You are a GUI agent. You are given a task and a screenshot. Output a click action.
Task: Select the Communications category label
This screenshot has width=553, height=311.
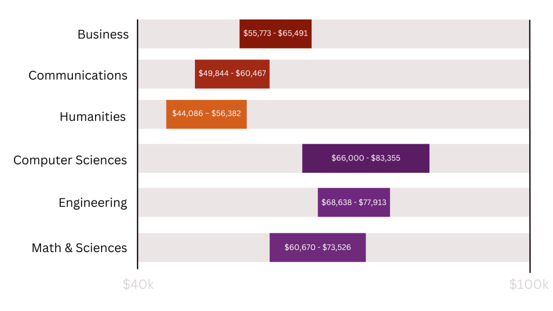click(x=78, y=76)
